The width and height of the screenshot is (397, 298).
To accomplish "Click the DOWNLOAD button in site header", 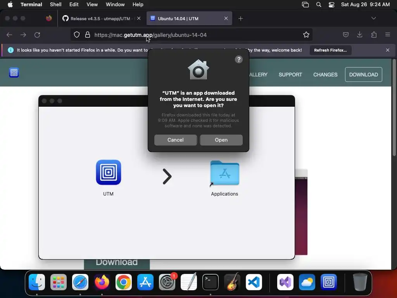I will [363, 74].
